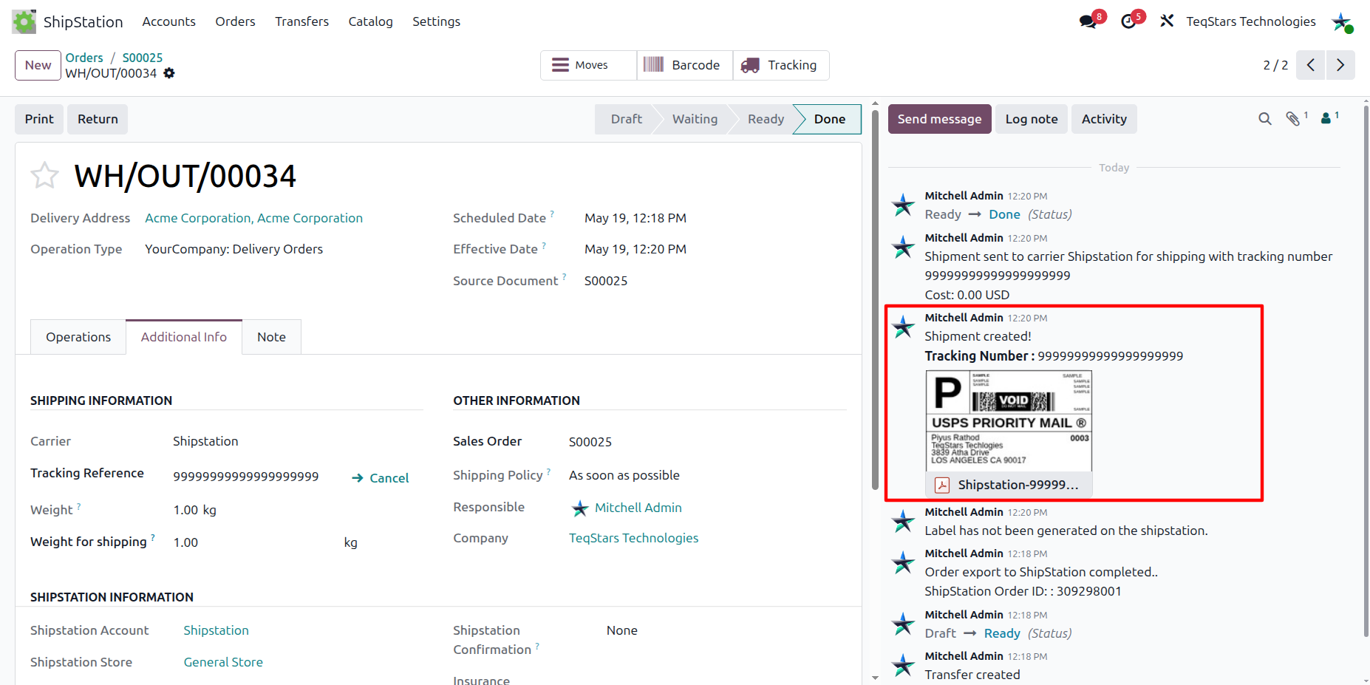Switch to the Note tab
1370x685 pixels.
click(x=271, y=337)
